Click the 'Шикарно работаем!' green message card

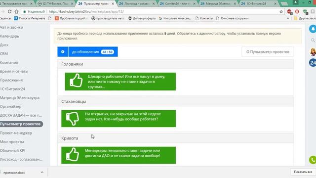(x=120, y=82)
